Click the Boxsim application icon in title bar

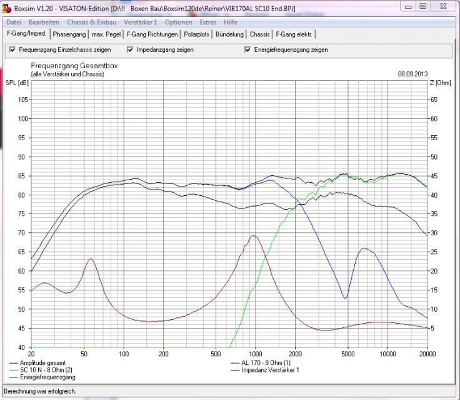pyautogui.click(x=7, y=9)
